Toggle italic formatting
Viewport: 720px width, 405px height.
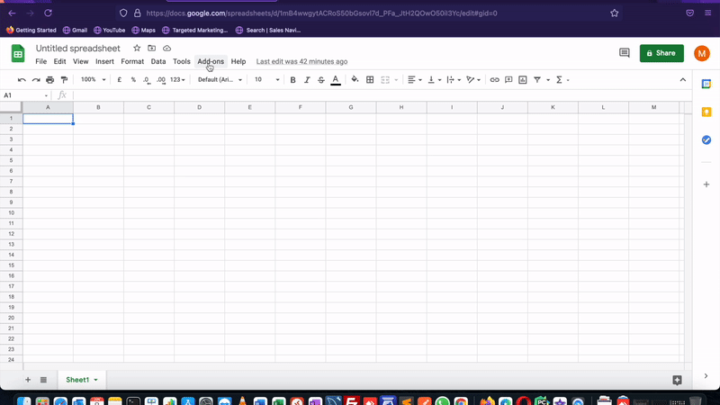(x=307, y=80)
